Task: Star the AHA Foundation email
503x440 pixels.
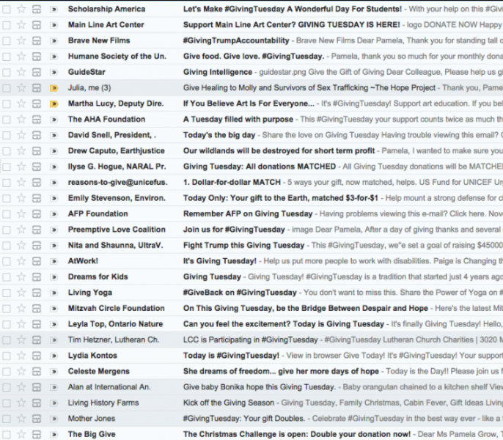Action: click(x=21, y=120)
